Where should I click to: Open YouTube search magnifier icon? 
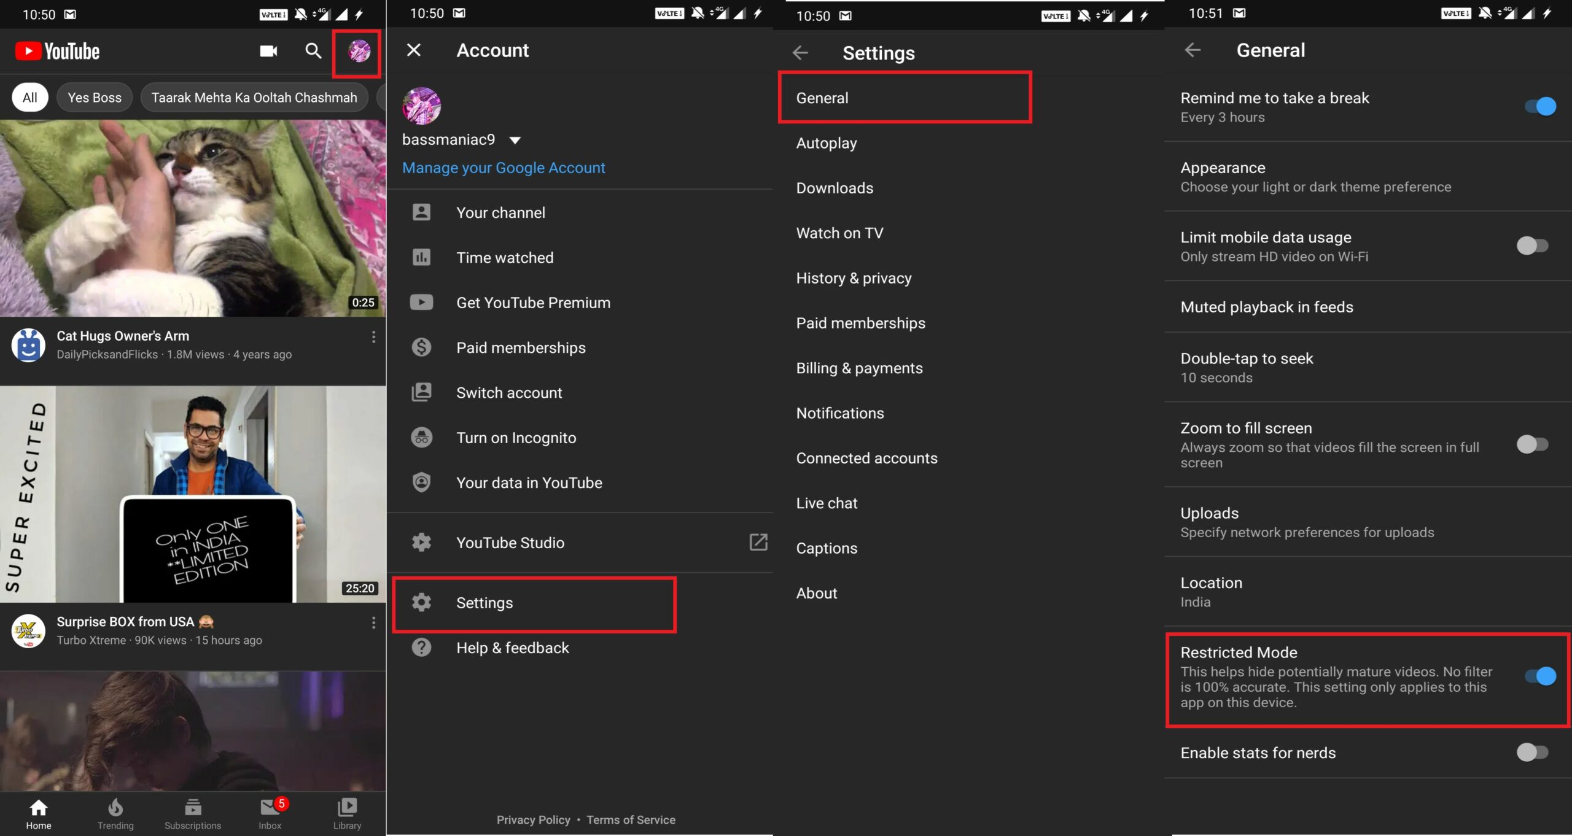pos(313,51)
